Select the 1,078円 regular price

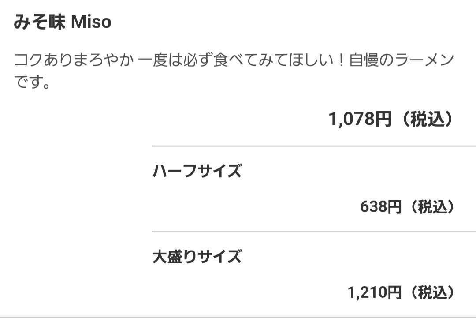(x=360, y=119)
